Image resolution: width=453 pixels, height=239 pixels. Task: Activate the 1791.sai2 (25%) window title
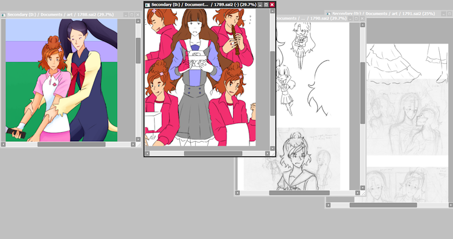click(x=384, y=13)
